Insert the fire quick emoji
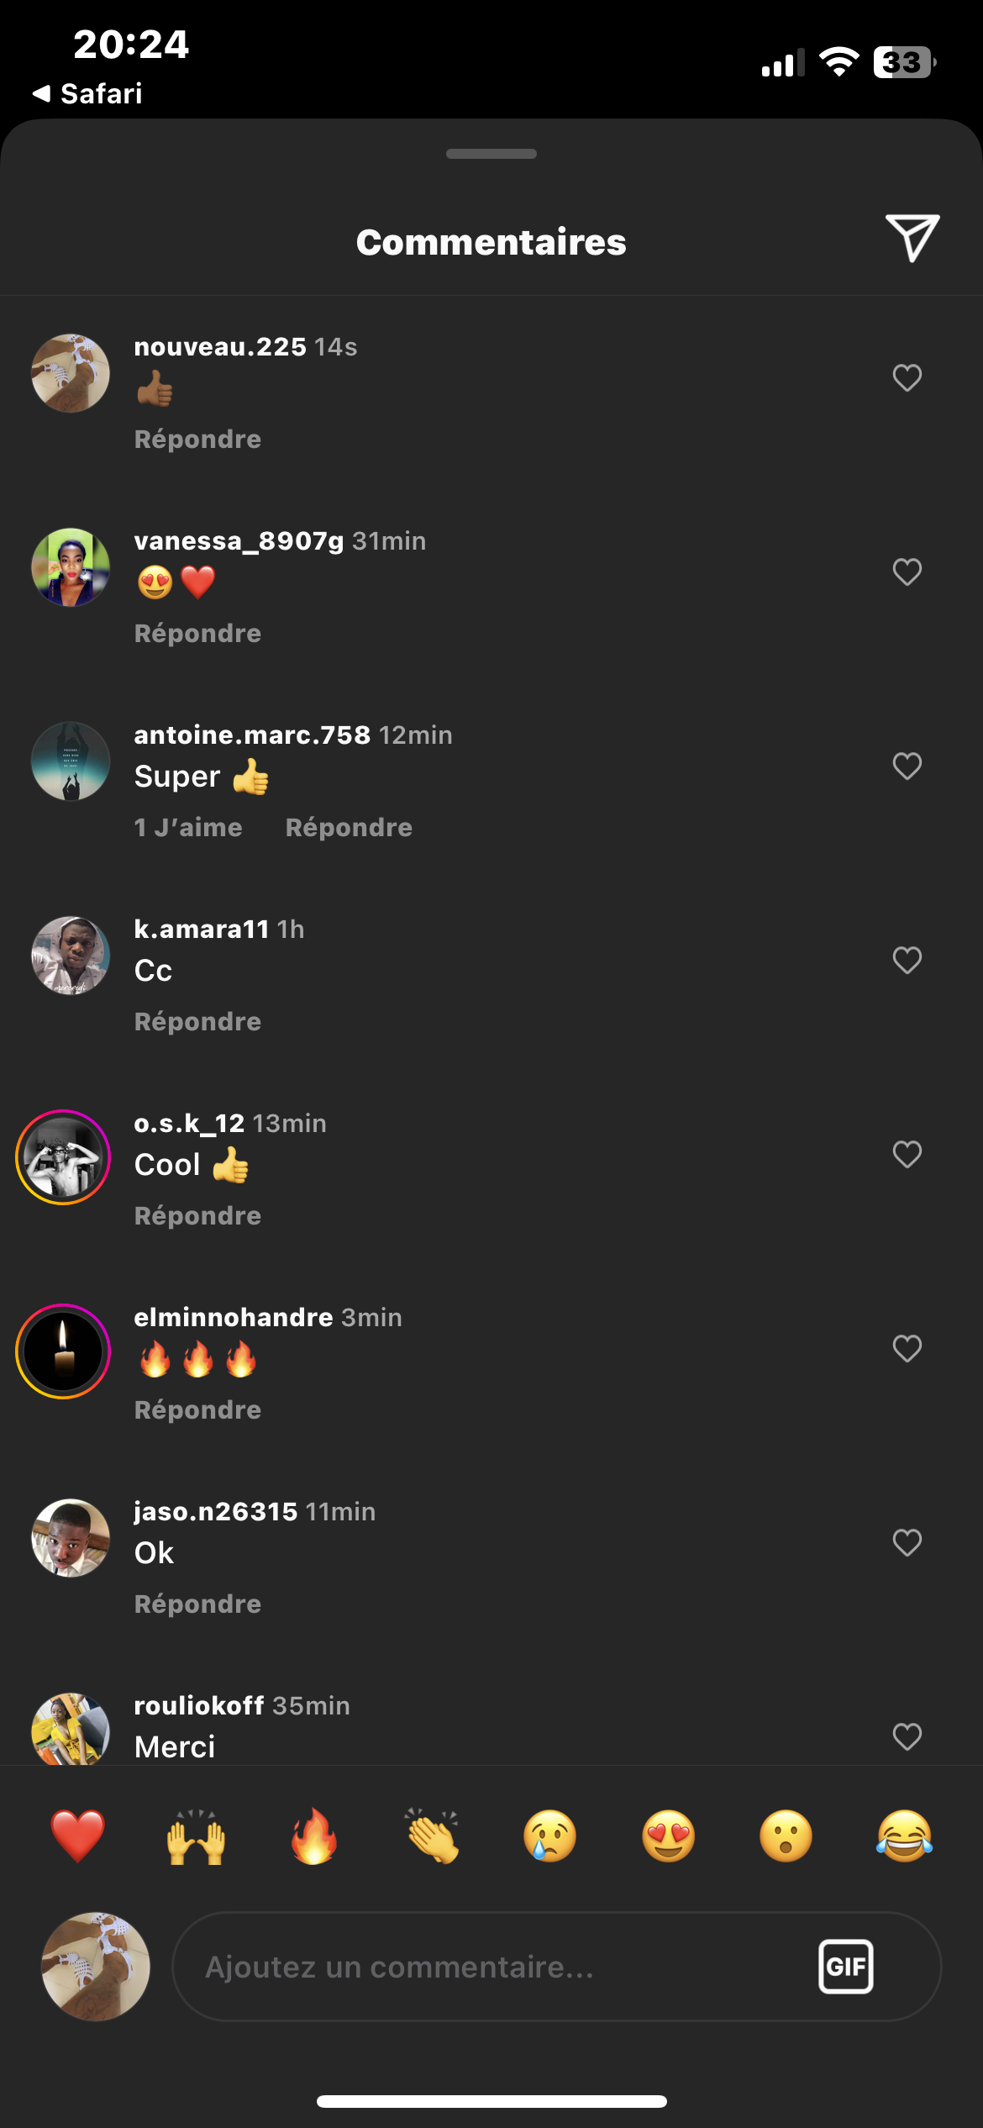This screenshot has height=2128, width=983. pyautogui.click(x=314, y=1836)
